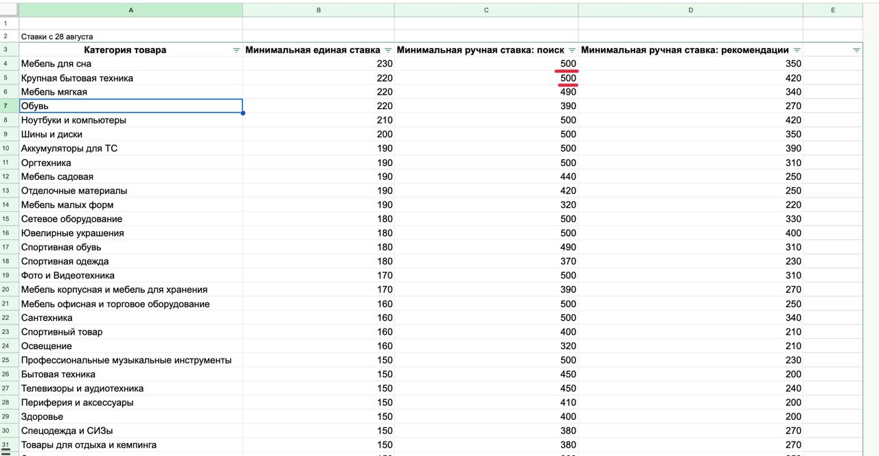Click the Сантехника category cell
Screen dimensions: 879x456
pos(130,317)
